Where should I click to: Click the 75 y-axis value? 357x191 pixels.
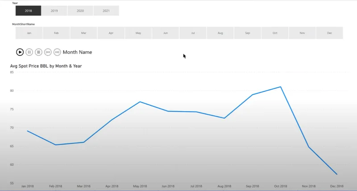coord(12,109)
